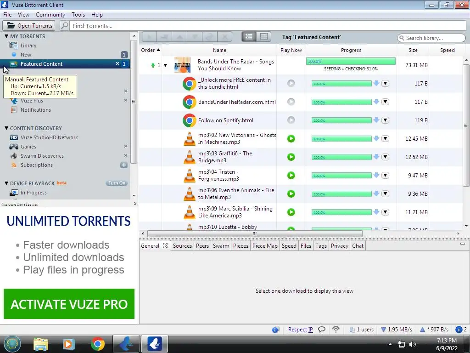This screenshot has height=353, width=470.
Task: Click the horizontal scrollbar of torrent list
Action: [255, 233]
